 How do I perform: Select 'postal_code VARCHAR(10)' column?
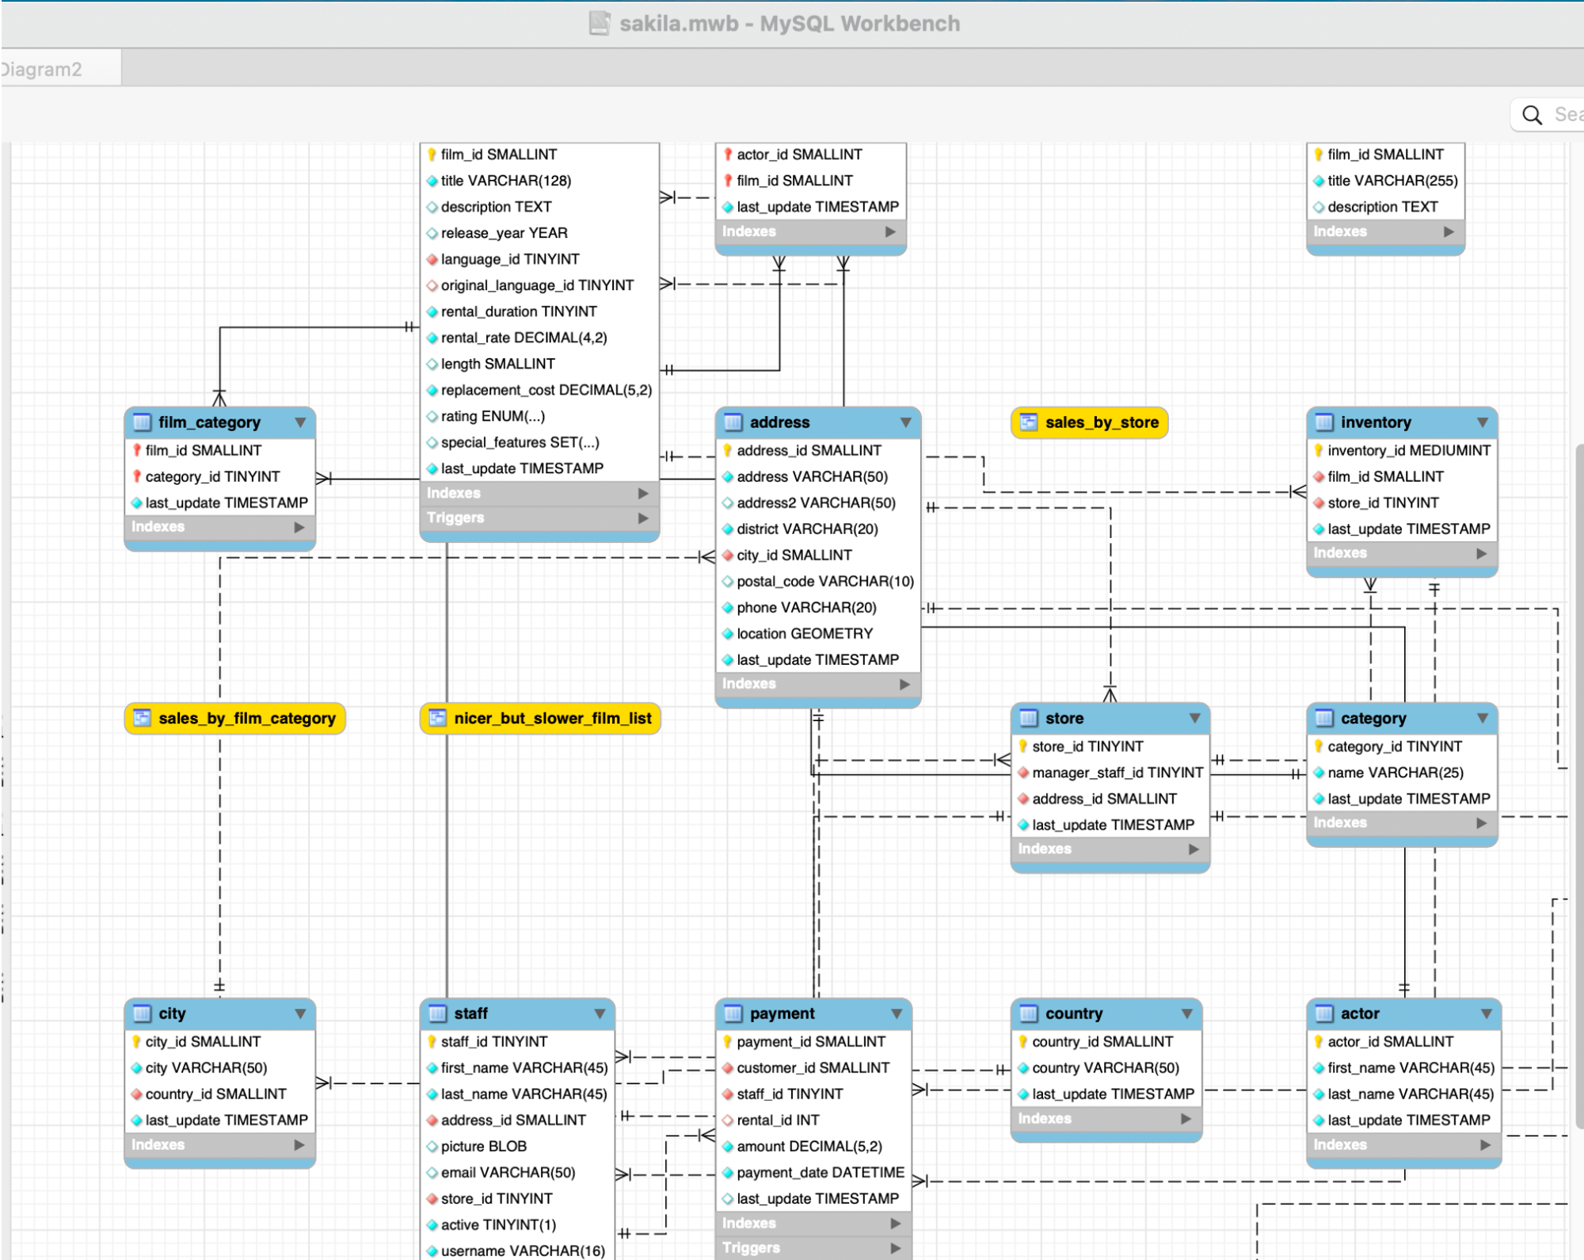pos(818,582)
